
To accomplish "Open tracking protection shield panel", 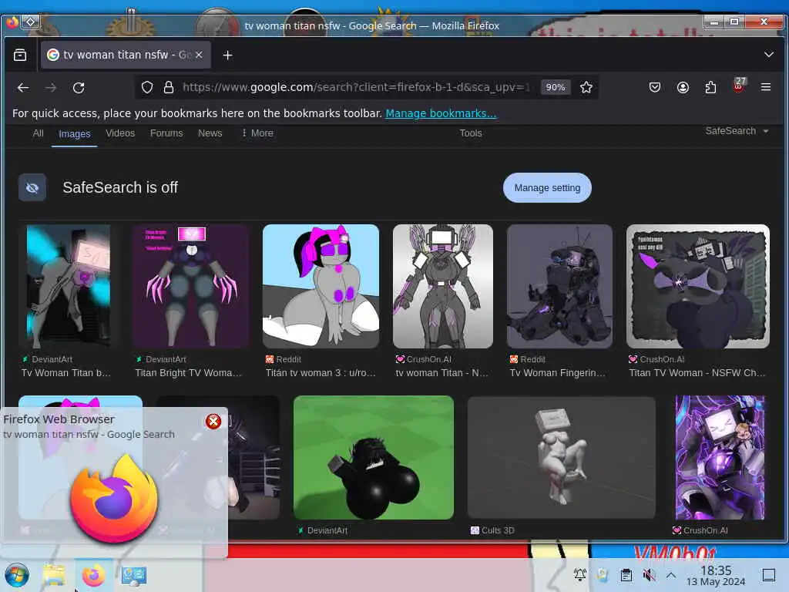I will pyautogui.click(x=147, y=87).
